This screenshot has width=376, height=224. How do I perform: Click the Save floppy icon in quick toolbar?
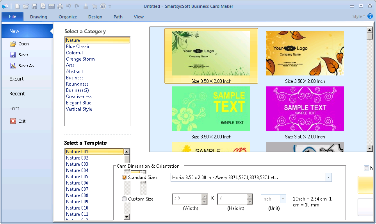[34, 6]
